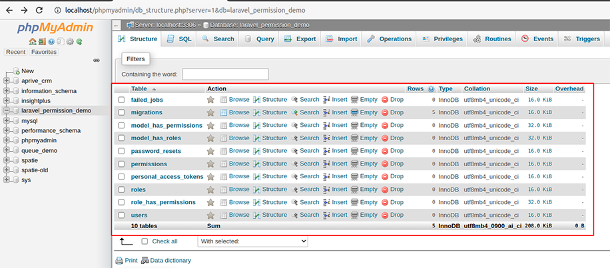Click browser back arrow

pos(9,10)
